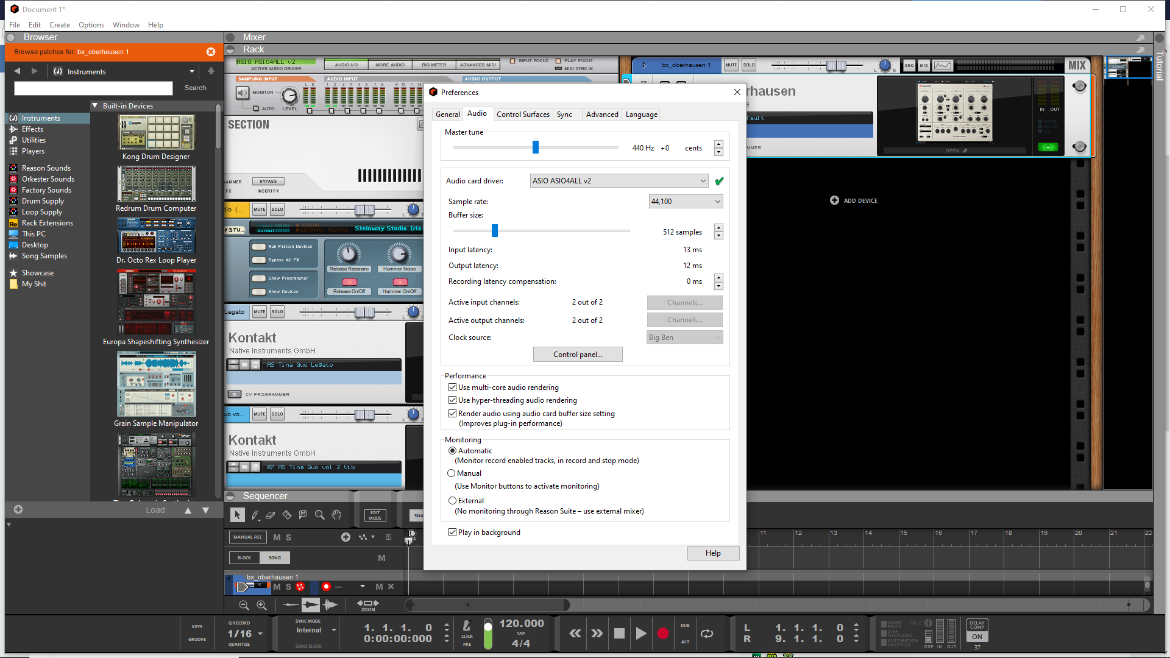Enable Manual monitoring mode
The width and height of the screenshot is (1170, 658).
(452, 473)
